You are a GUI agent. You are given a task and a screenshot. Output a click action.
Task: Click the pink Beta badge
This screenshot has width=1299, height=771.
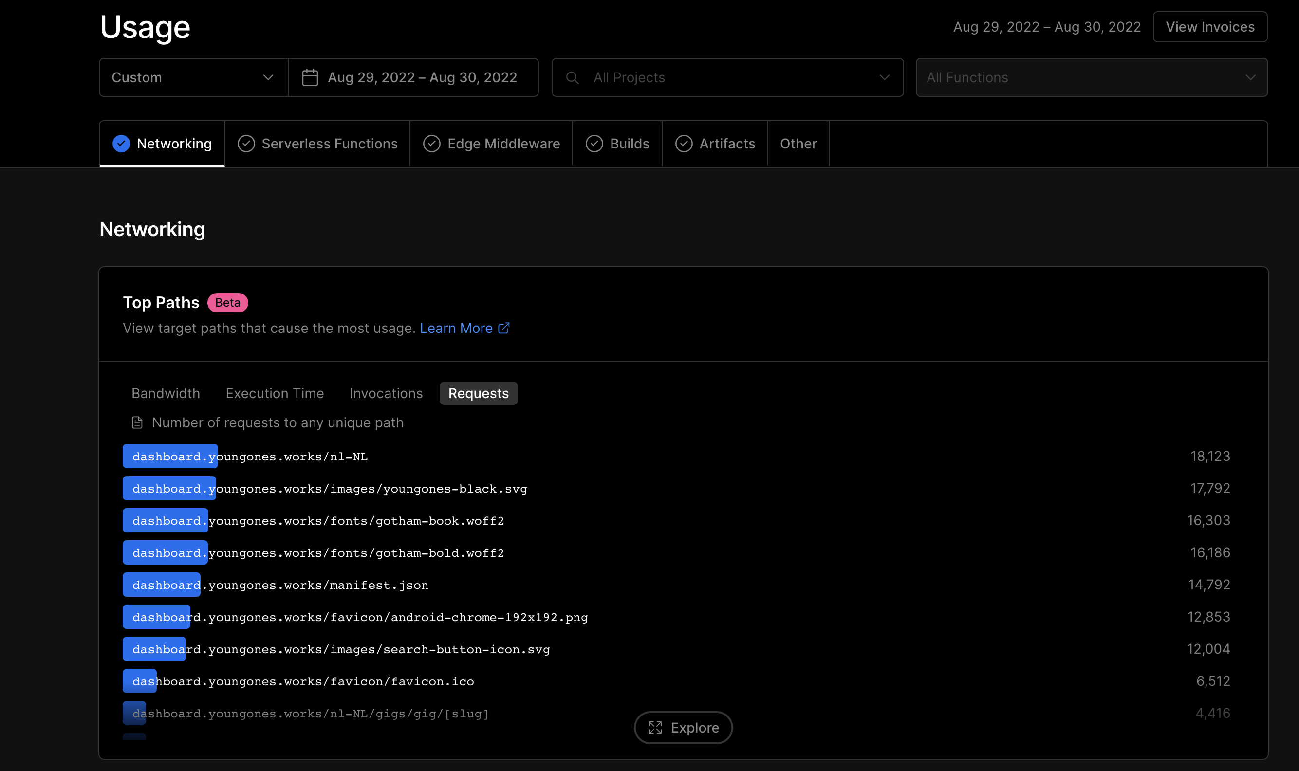point(227,302)
